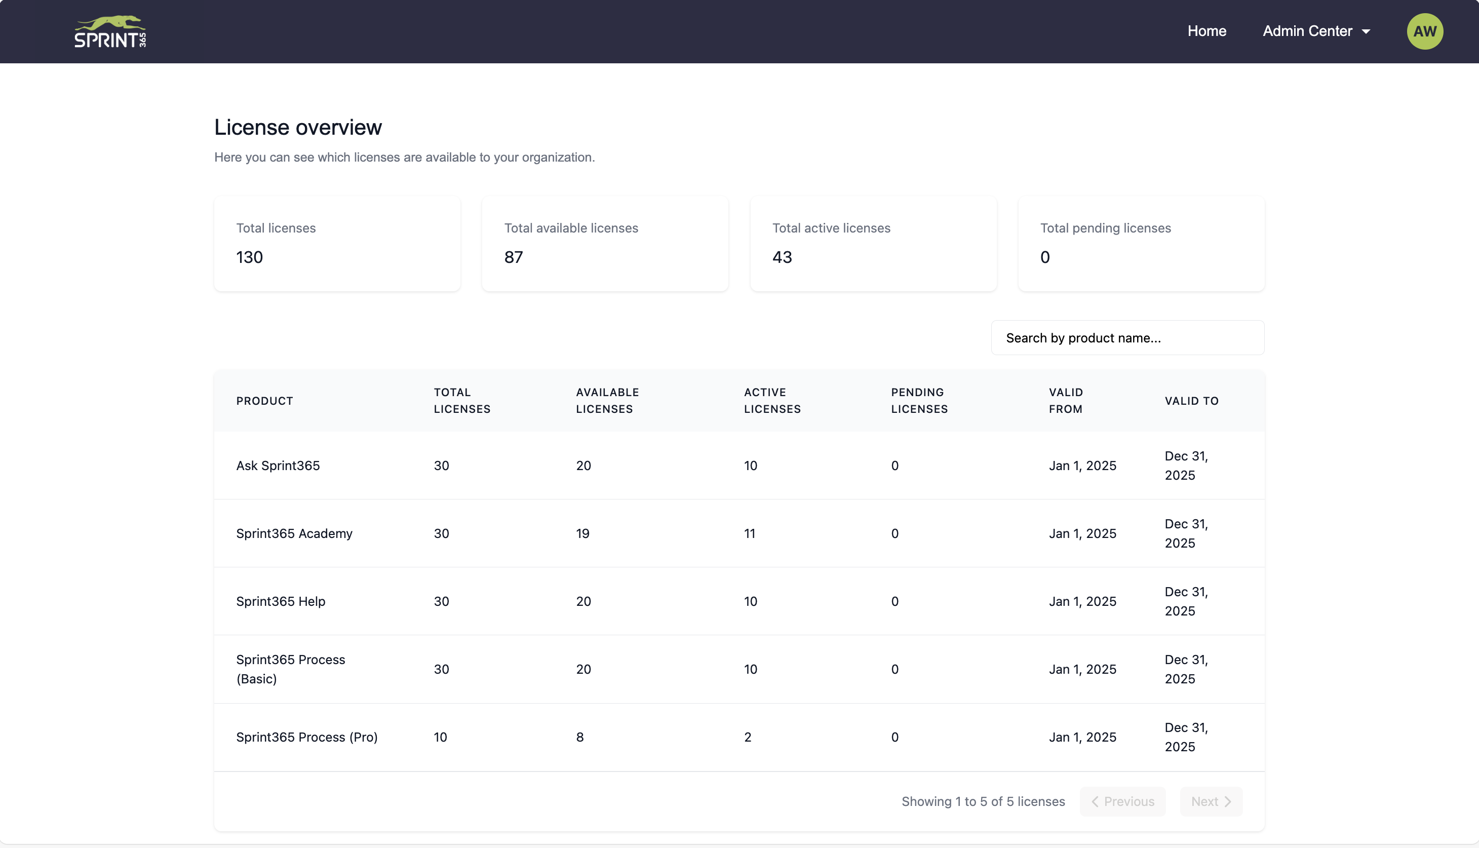Click the Sprint365 greyhound logo

(110, 31)
